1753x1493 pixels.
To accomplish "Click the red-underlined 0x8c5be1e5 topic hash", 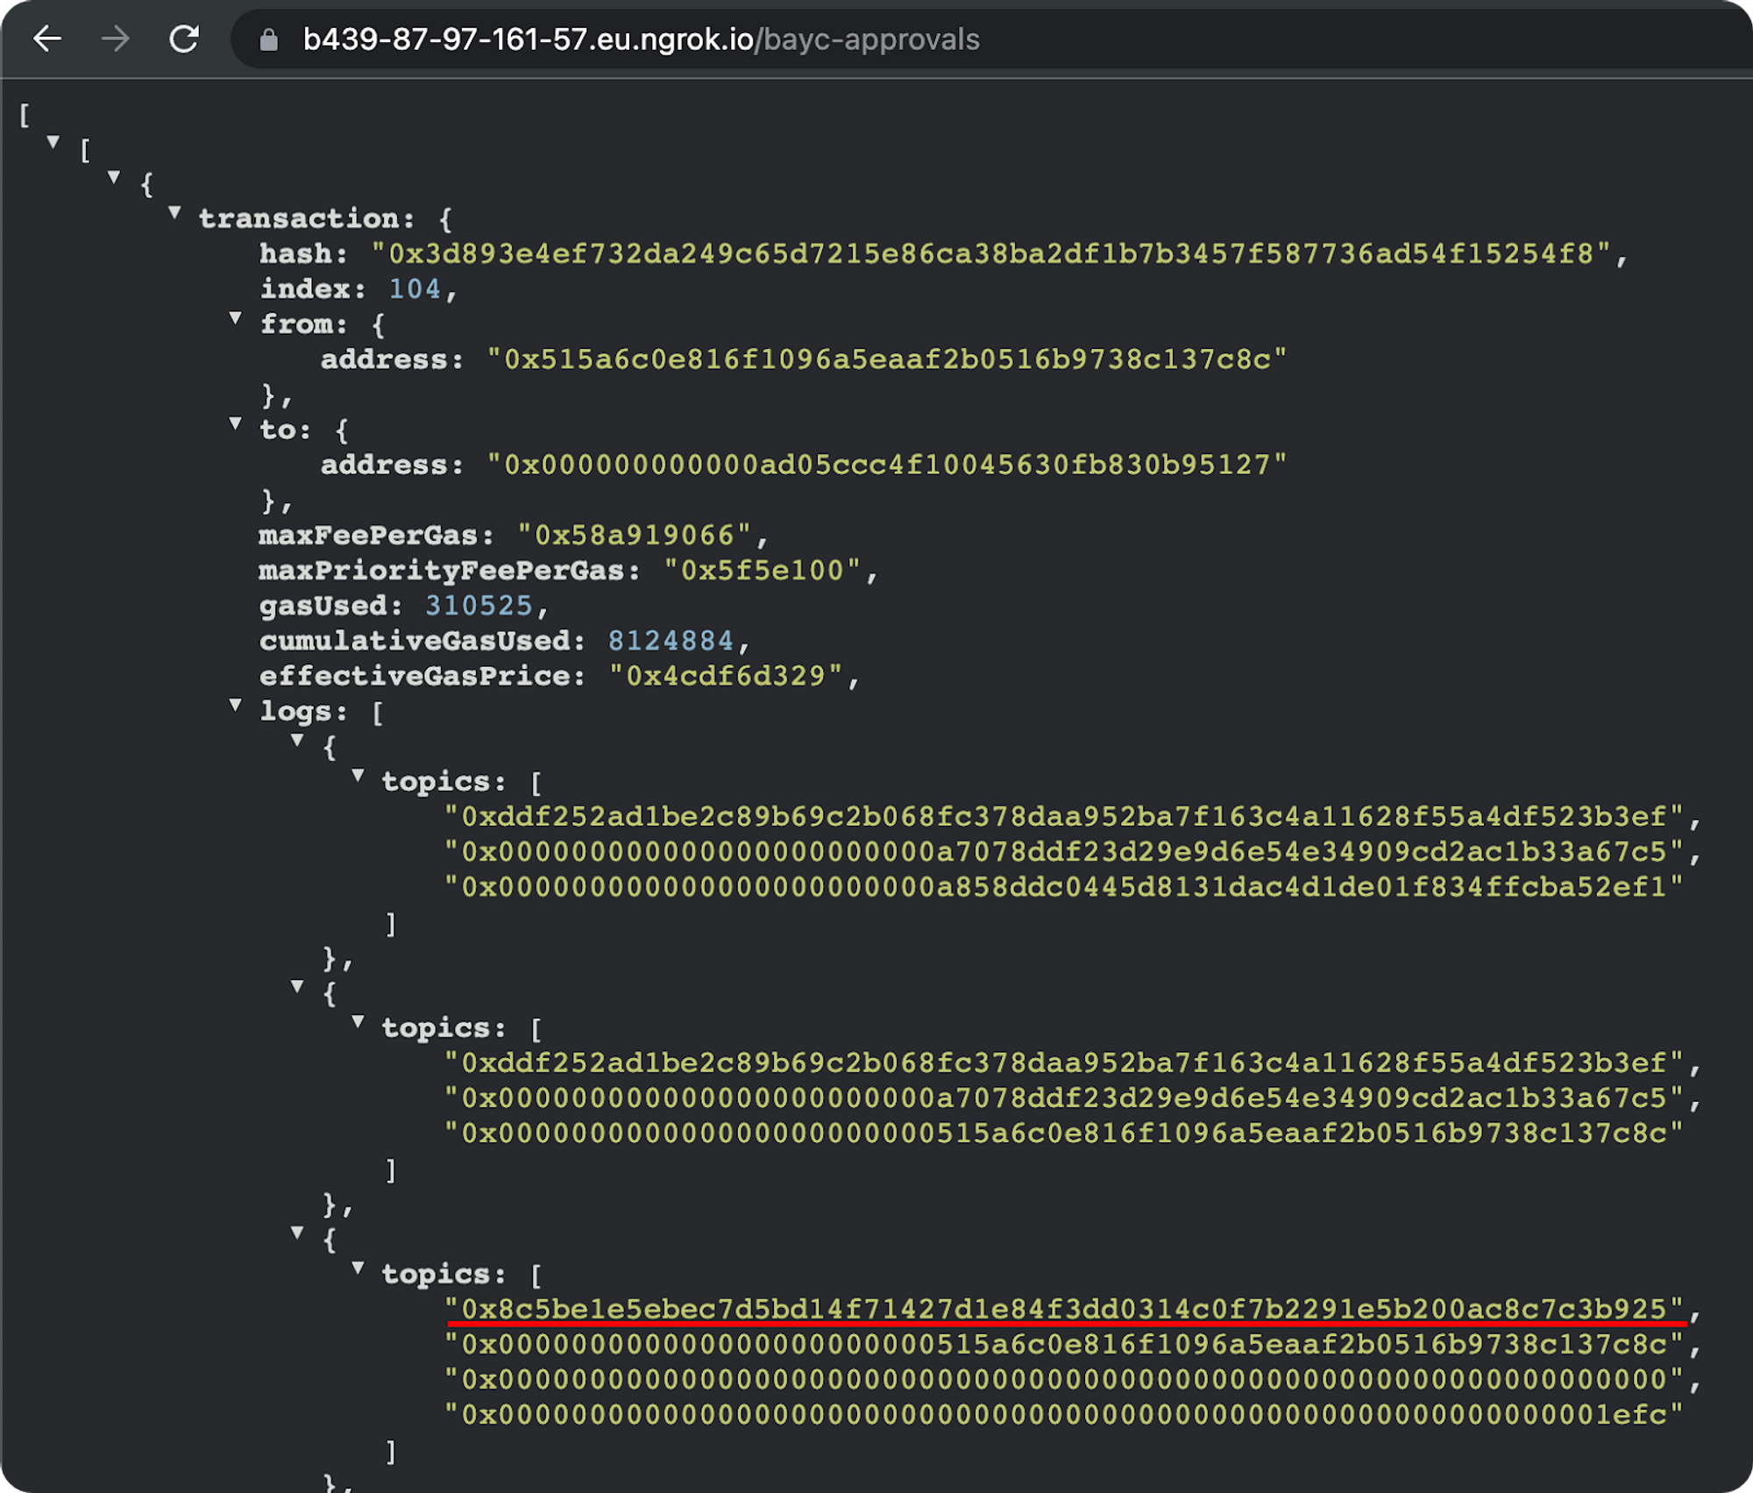I will [1063, 1309].
